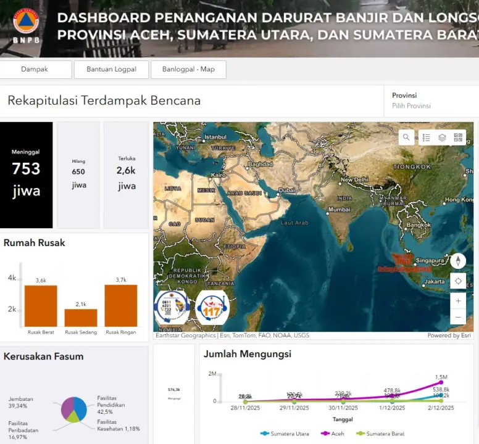Click the Hilang 650 jiwa card
The height and width of the screenshot is (444, 479).
(x=78, y=175)
